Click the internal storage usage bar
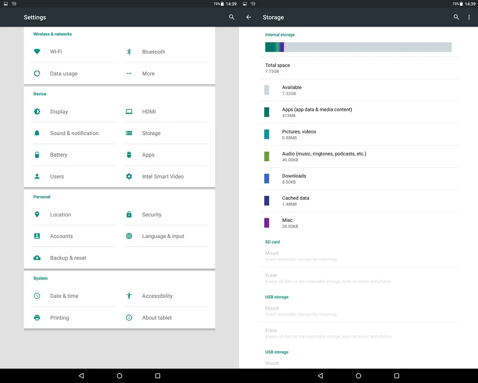The width and height of the screenshot is (478, 383). 358,47
